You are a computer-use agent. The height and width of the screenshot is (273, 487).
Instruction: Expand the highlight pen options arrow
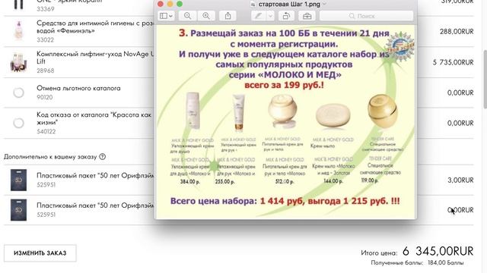click(x=270, y=16)
